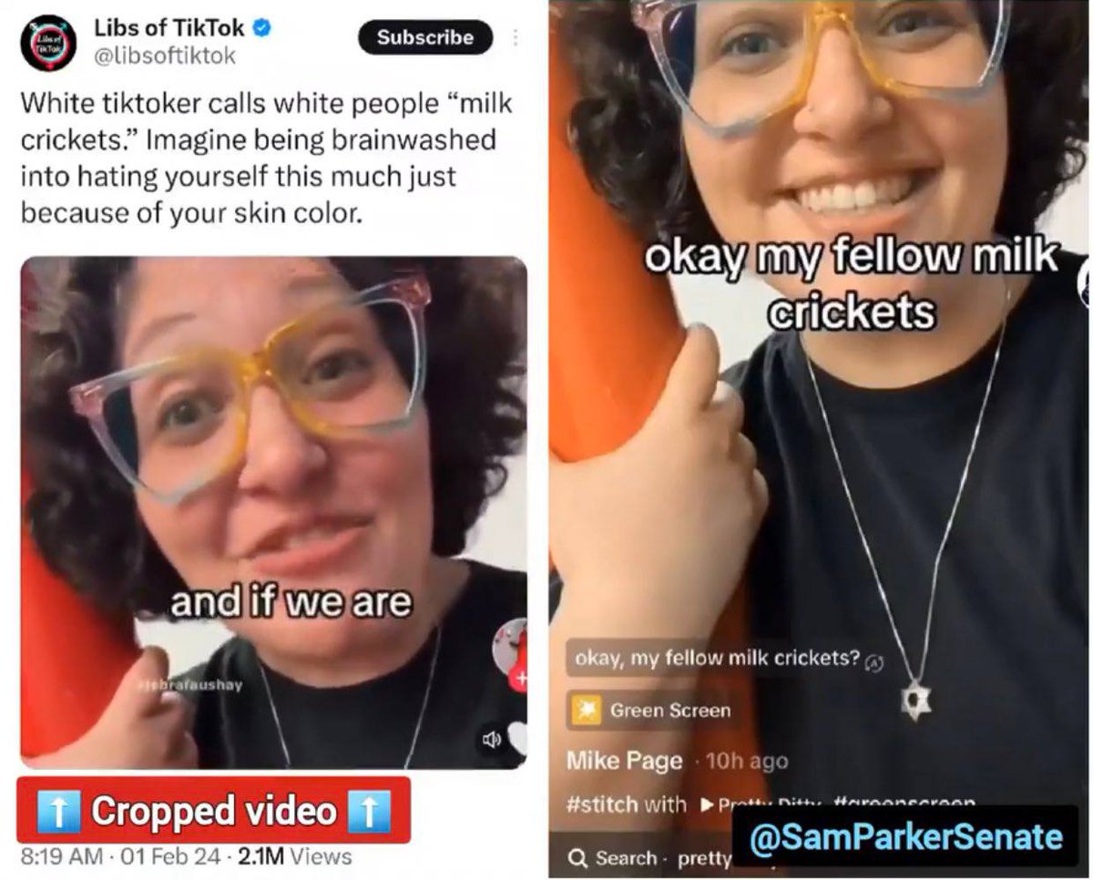Open the @libsoftiktok handle link
Screen dimensions: 1093x880
tap(166, 56)
